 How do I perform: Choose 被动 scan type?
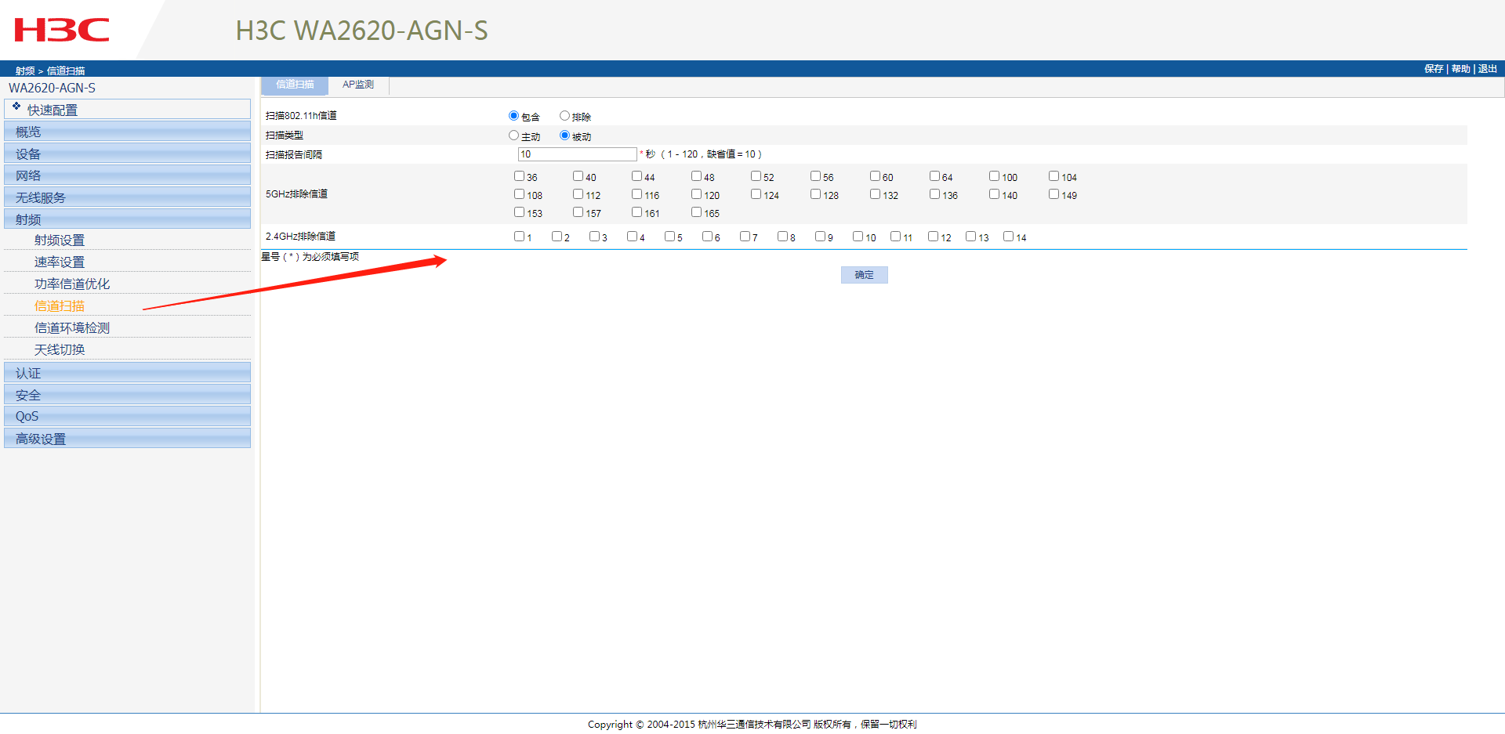tap(564, 136)
